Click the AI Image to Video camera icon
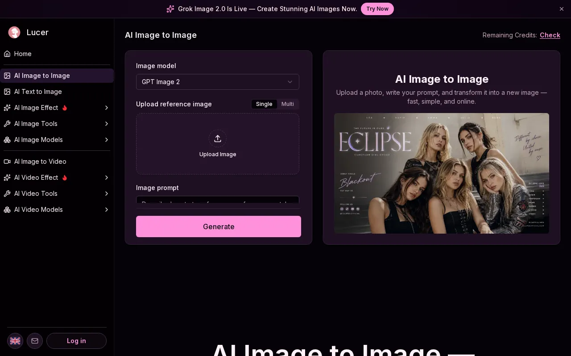The height and width of the screenshot is (356, 571). 7,162
